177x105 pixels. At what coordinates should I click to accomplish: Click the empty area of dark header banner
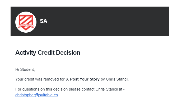[x=107, y=21]
